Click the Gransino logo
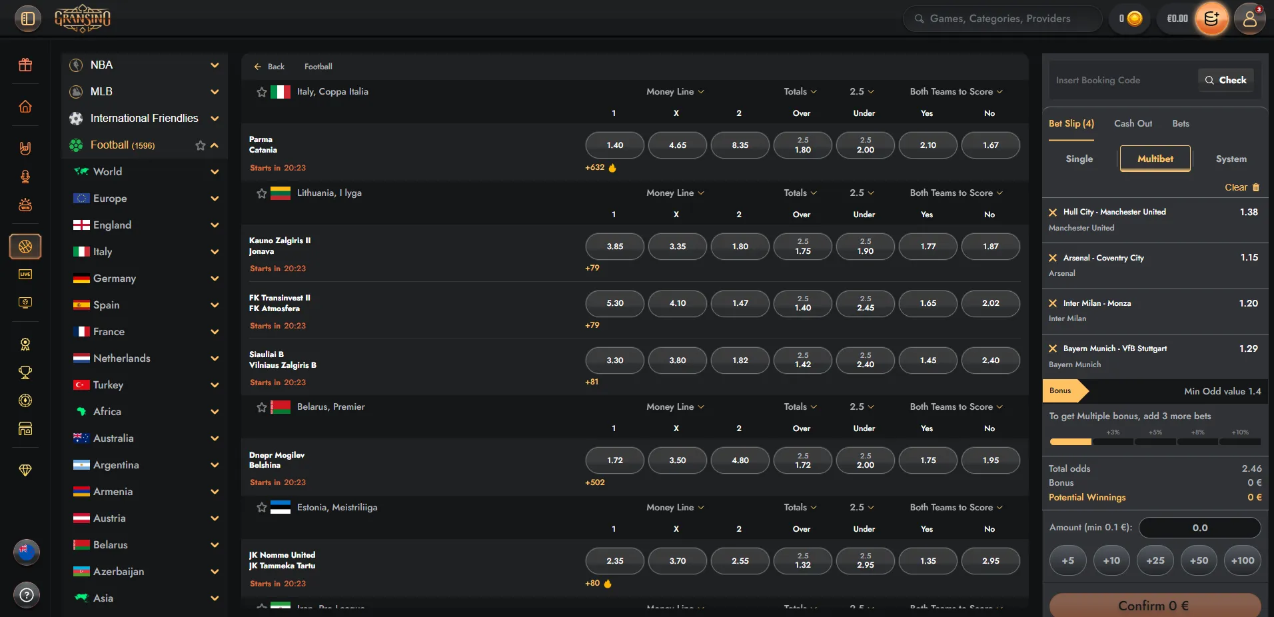The width and height of the screenshot is (1274, 617). point(83,19)
